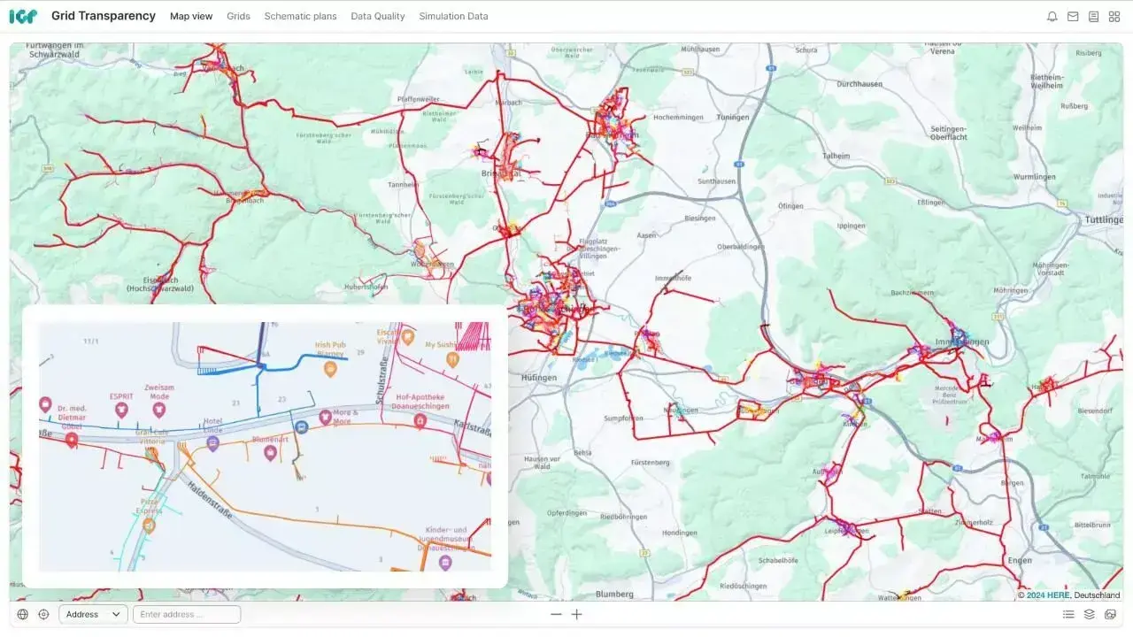This screenshot has width=1133, height=637.
Task: Switch the basemap imagery icon
Action: pyautogui.click(x=1110, y=614)
